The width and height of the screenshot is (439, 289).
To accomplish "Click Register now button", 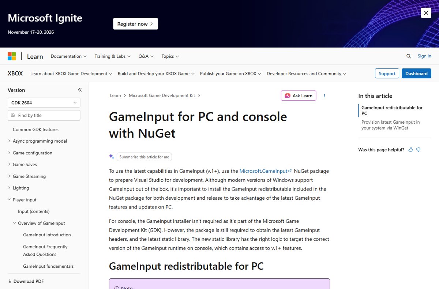I will tap(135, 24).
